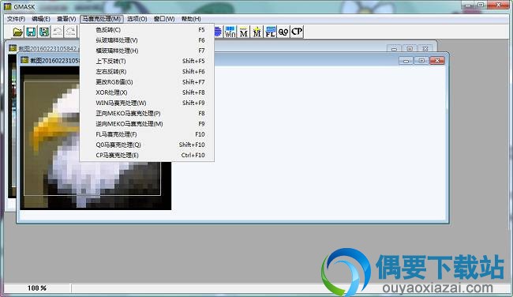Open the 帮助(H) menu

point(191,19)
